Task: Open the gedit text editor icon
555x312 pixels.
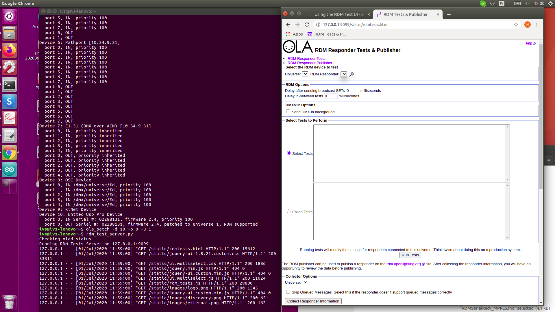Action: click(x=9, y=135)
